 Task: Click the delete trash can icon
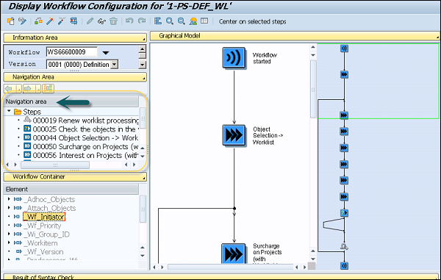point(113,21)
